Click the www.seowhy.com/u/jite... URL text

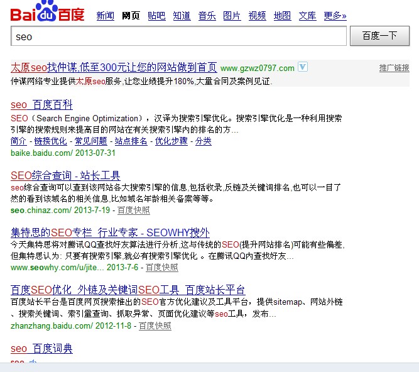click(x=57, y=268)
